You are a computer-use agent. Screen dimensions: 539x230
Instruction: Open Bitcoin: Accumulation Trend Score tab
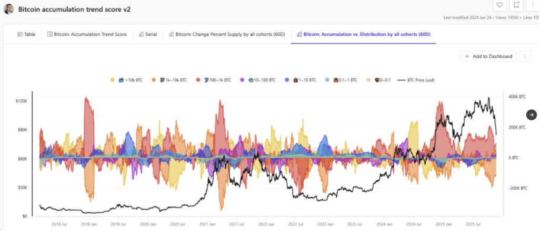(x=87, y=34)
